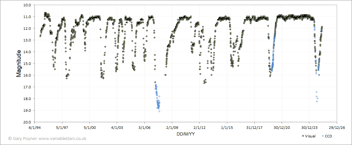Click the CCD legend entry
The height and width of the screenshot is (145, 352).
pyautogui.click(x=327, y=136)
